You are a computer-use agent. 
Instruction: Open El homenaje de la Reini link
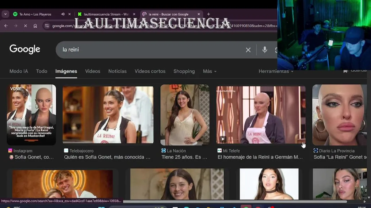point(260,157)
